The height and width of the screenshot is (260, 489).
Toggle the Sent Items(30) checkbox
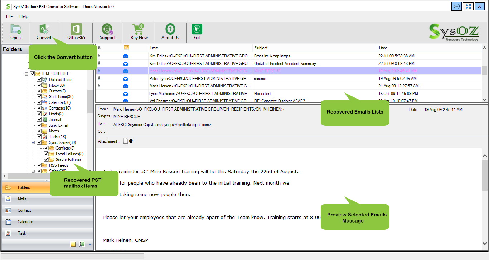[x=39, y=97]
